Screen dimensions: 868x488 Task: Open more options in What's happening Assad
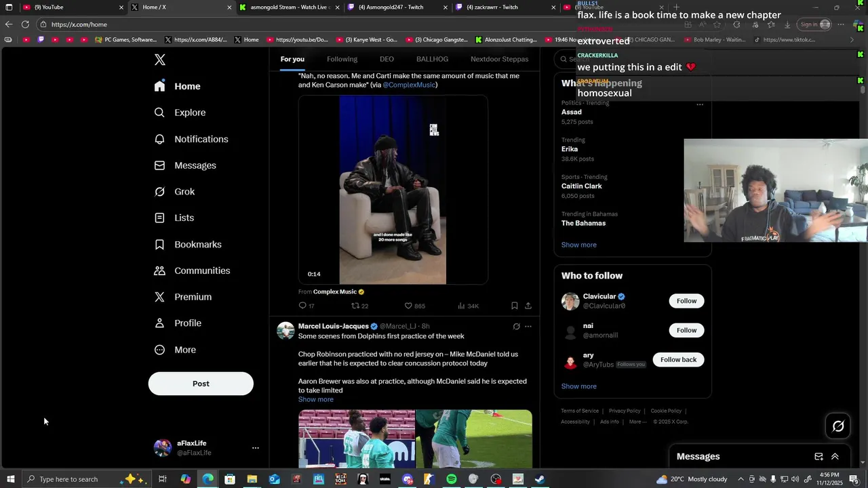700,104
